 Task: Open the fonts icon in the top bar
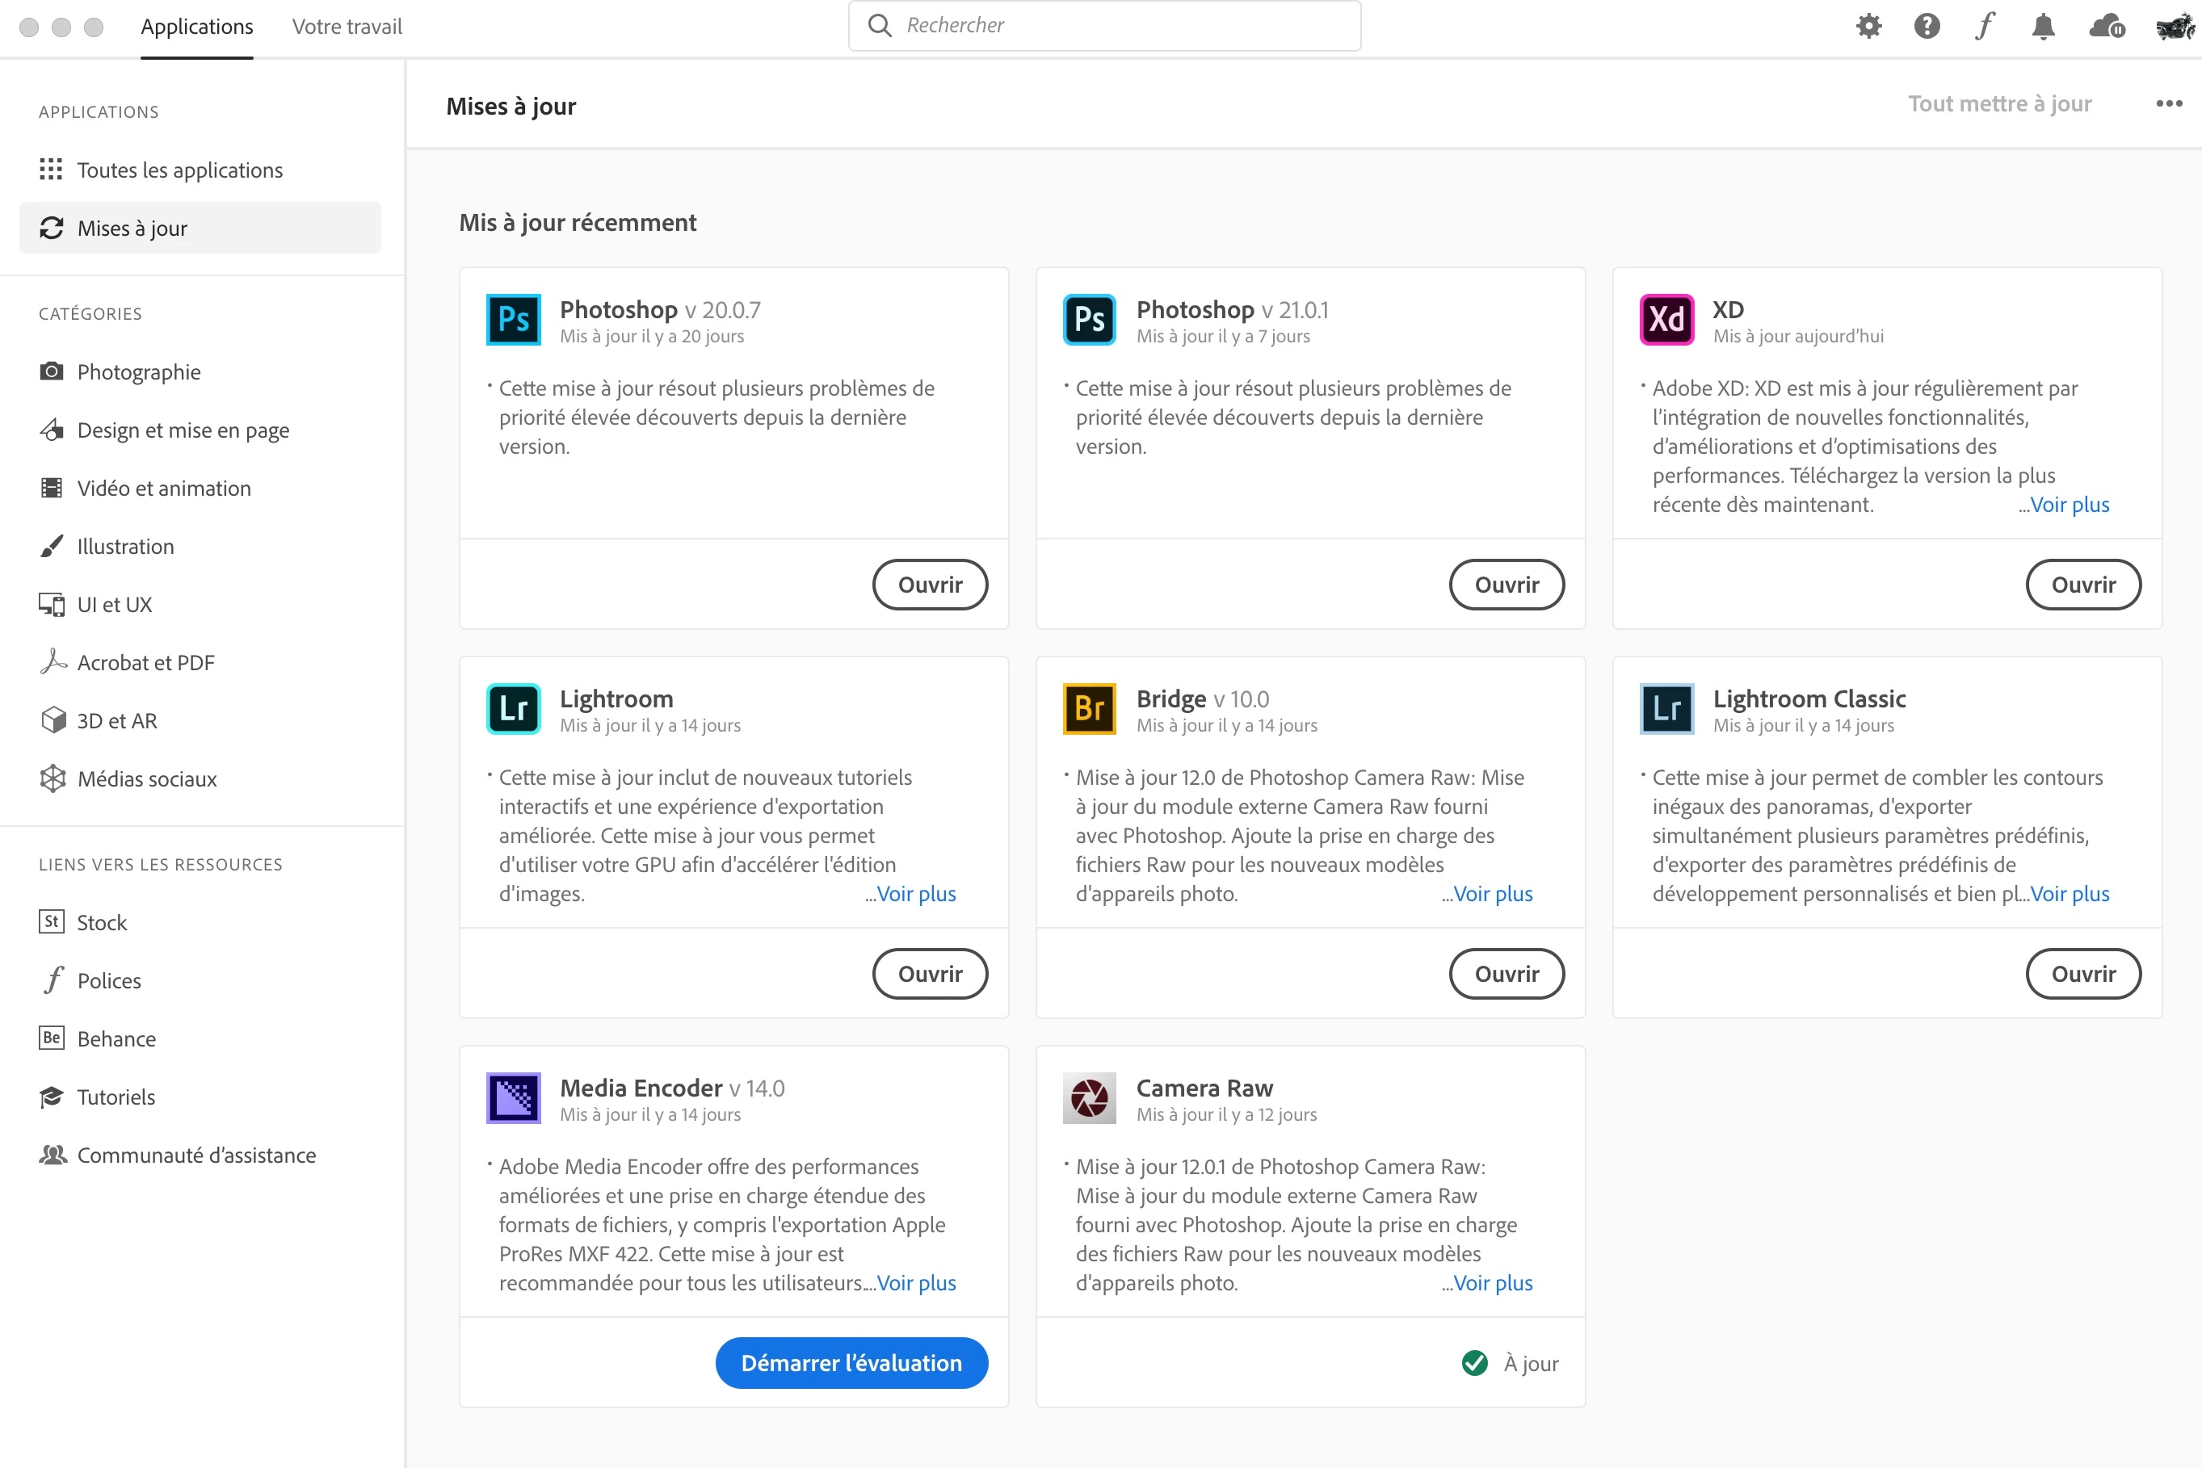click(1985, 26)
